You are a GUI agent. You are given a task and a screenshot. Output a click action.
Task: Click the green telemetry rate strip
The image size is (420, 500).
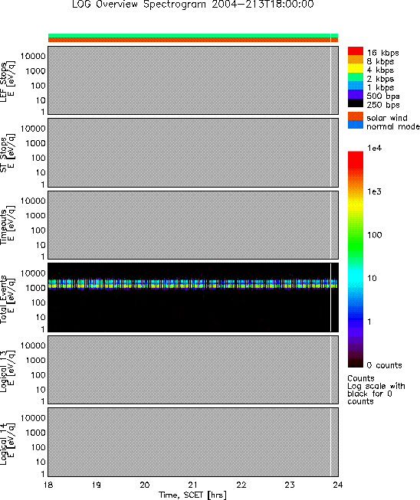tap(193, 35)
